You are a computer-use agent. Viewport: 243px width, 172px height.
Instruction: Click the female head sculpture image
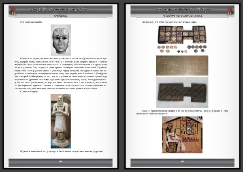61,40
